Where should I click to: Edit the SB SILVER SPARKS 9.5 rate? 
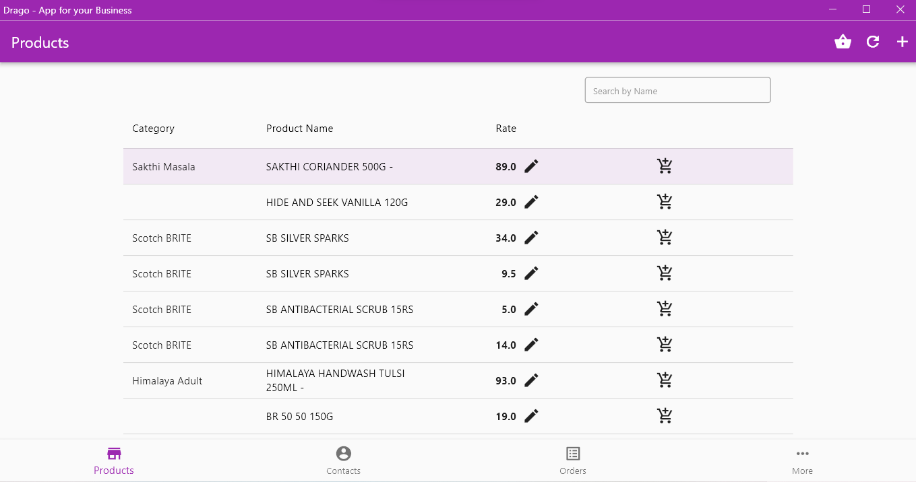point(532,273)
